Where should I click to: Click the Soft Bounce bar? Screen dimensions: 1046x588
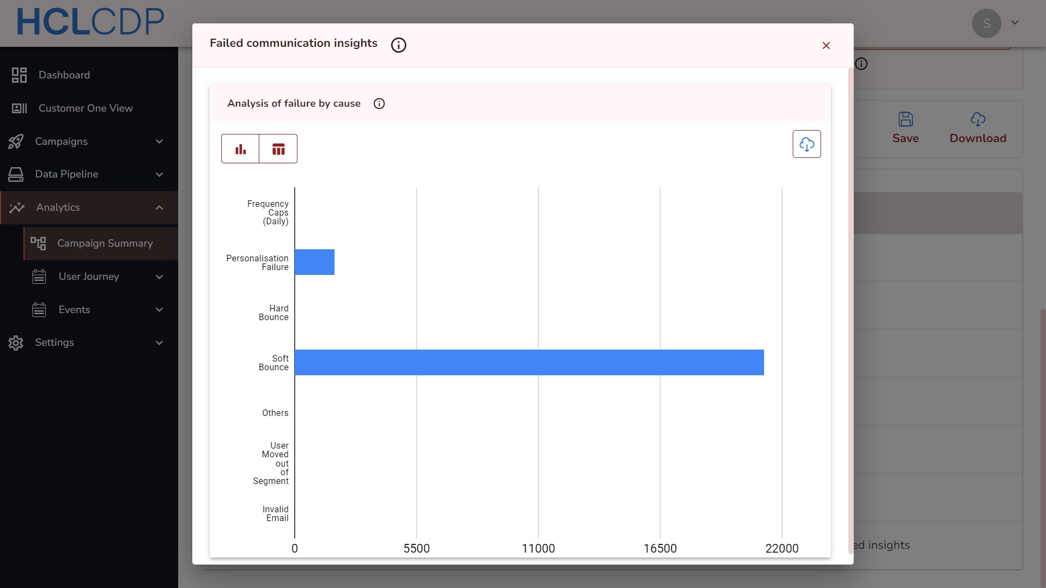click(x=528, y=363)
